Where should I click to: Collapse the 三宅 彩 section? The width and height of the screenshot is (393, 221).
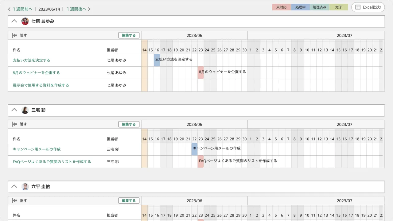(x=14, y=110)
